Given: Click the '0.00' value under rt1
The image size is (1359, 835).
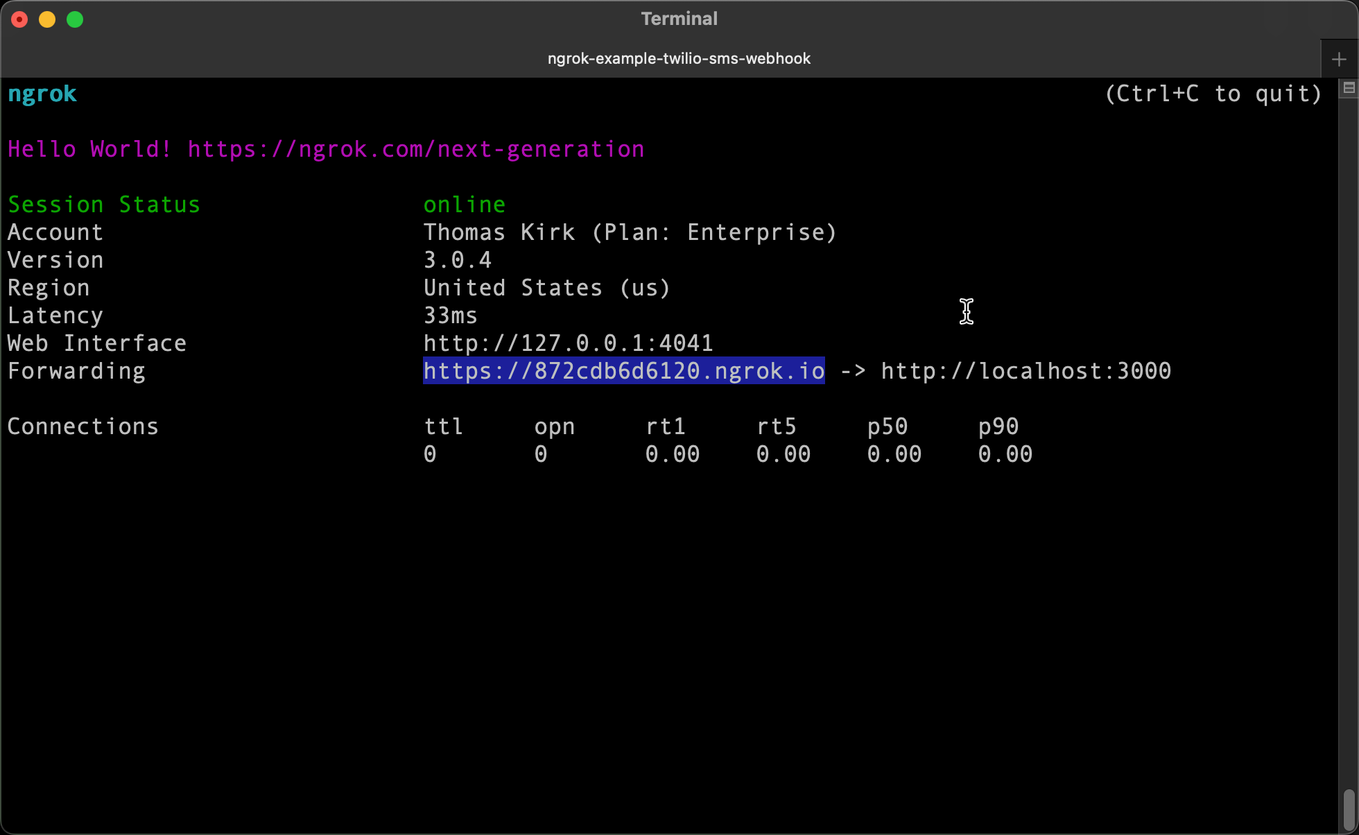Looking at the screenshot, I should pos(673,454).
